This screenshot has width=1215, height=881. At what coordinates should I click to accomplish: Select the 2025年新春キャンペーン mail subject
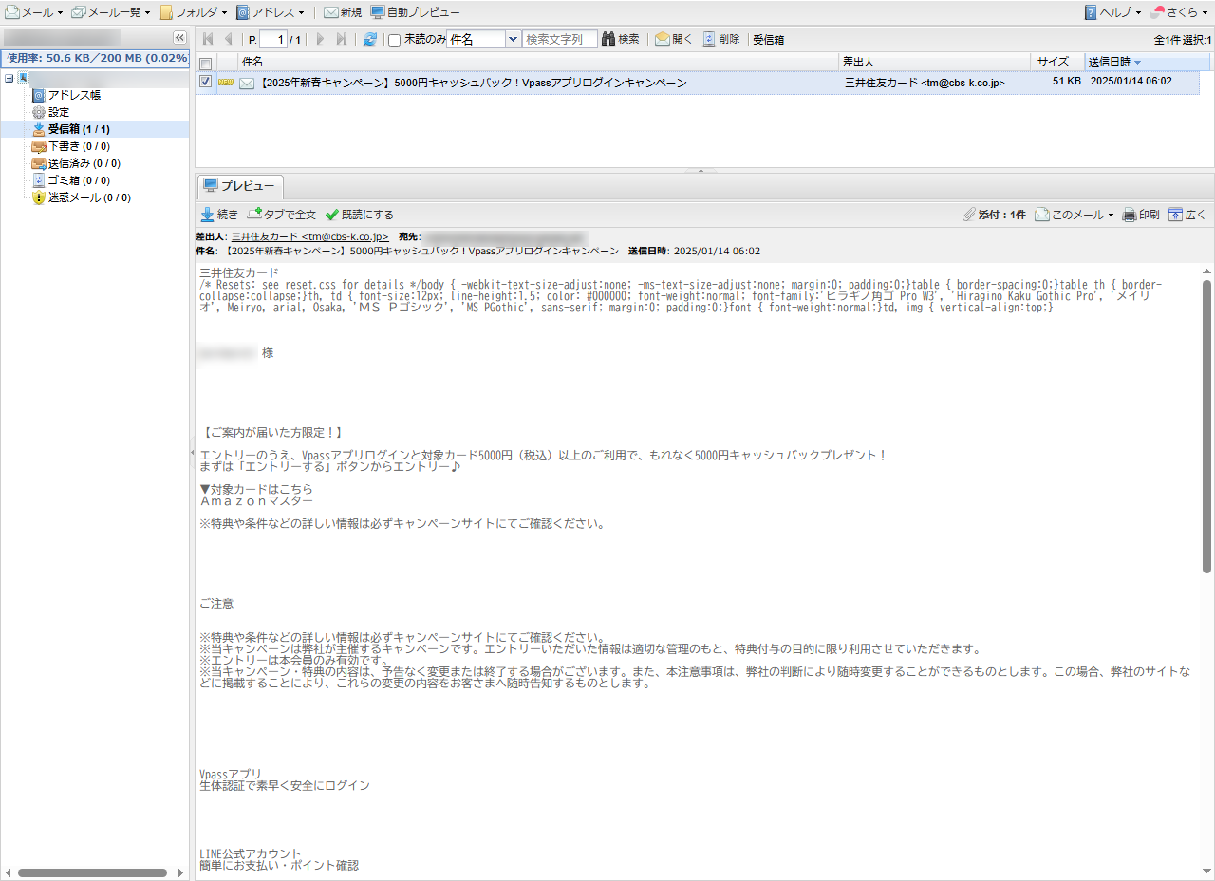pos(473,83)
